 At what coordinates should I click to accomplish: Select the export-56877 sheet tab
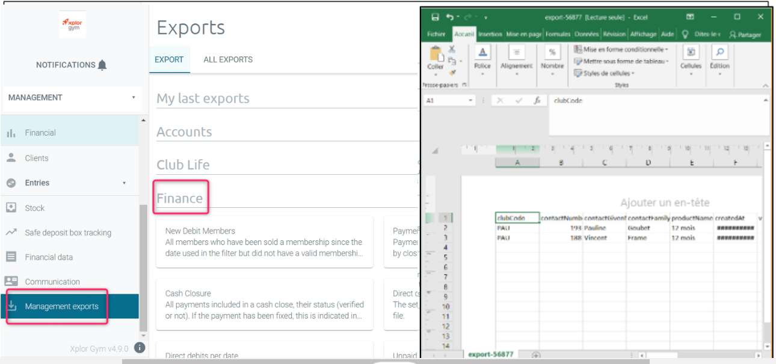click(491, 355)
